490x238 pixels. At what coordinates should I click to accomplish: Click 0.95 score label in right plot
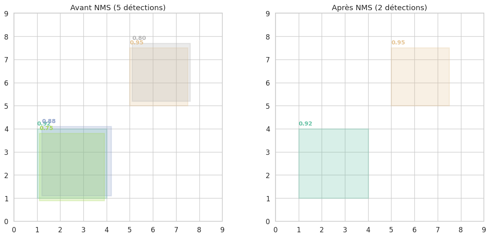pyautogui.click(x=398, y=43)
